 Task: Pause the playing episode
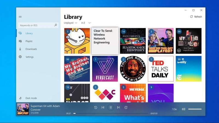(111, 107)
